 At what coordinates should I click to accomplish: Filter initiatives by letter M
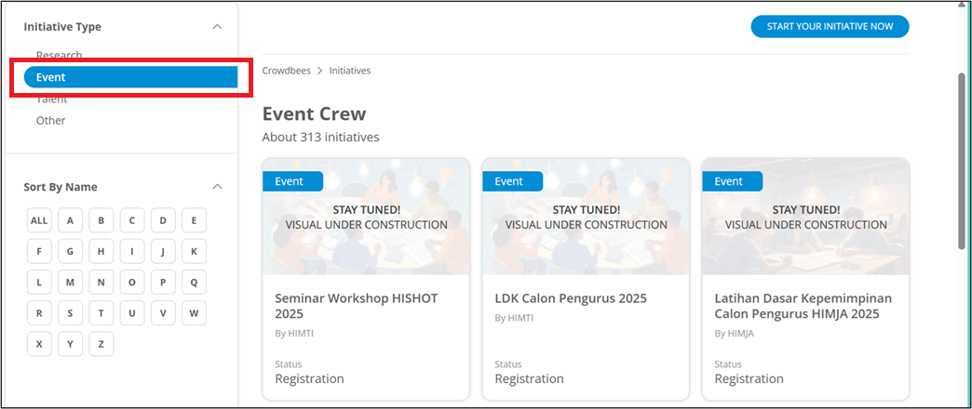click(x=70, y=283)
